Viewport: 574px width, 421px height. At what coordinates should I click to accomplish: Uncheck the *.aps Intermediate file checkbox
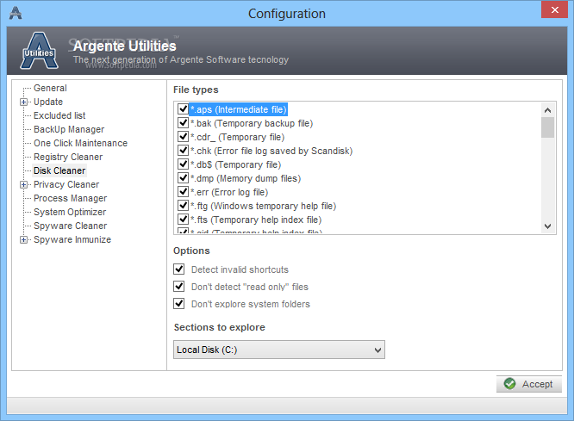pyautogui.click(x=183, y=109)
